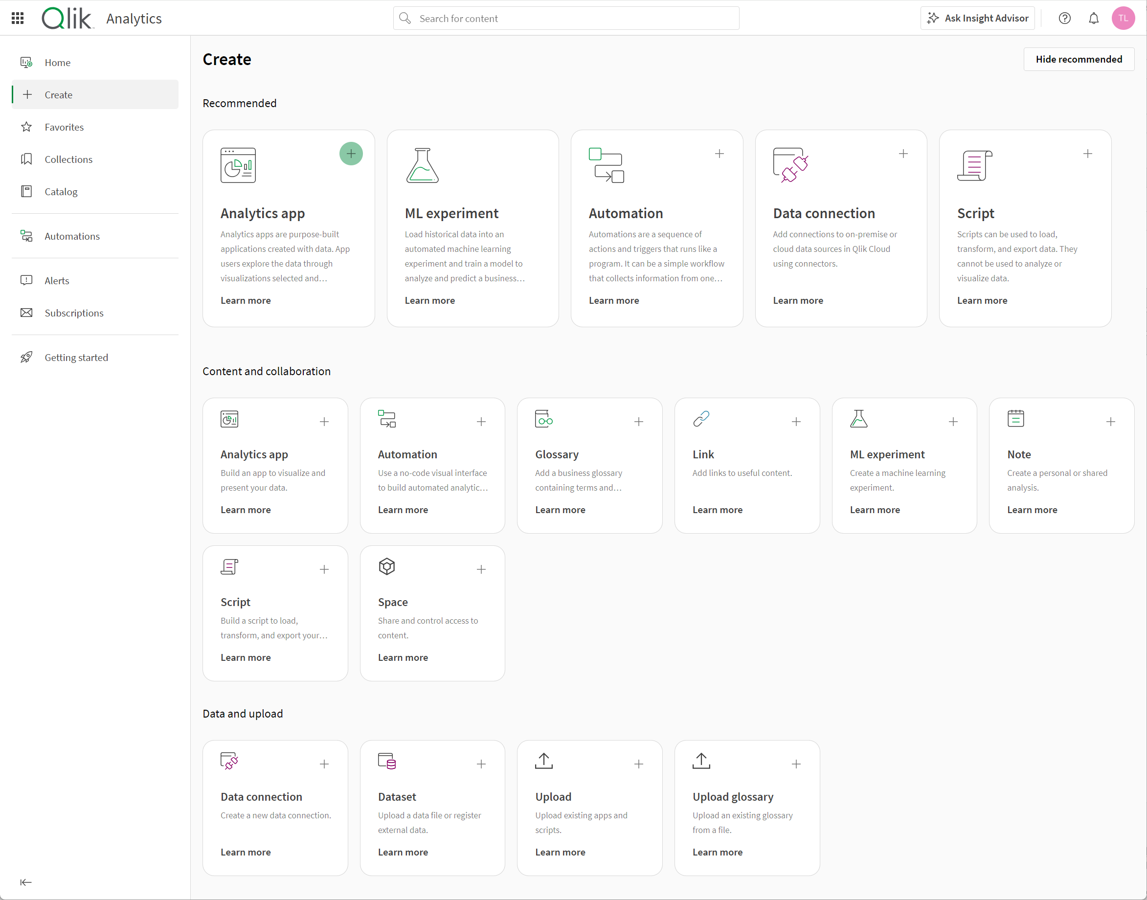Image resolution: width=1147 pixels, height=900 pixels.
Task: Expand the Catalog sidebar item
Action: click(60, 192)
